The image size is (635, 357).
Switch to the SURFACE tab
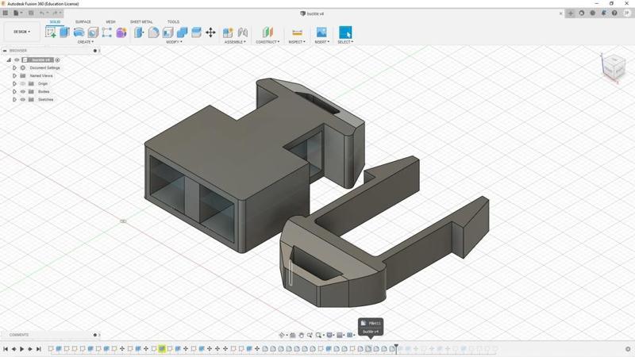coord(83,22)
